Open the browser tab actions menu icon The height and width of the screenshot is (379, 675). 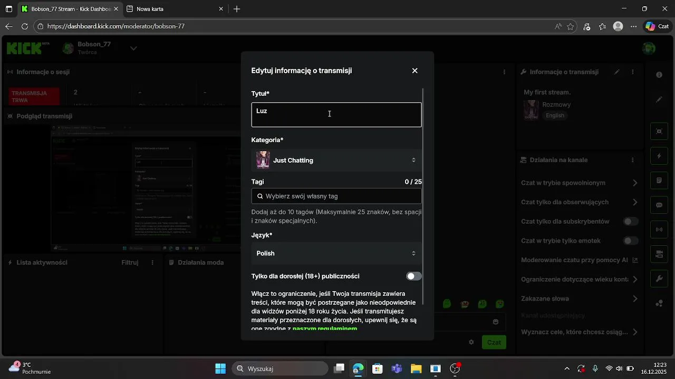tap(9, 9)
